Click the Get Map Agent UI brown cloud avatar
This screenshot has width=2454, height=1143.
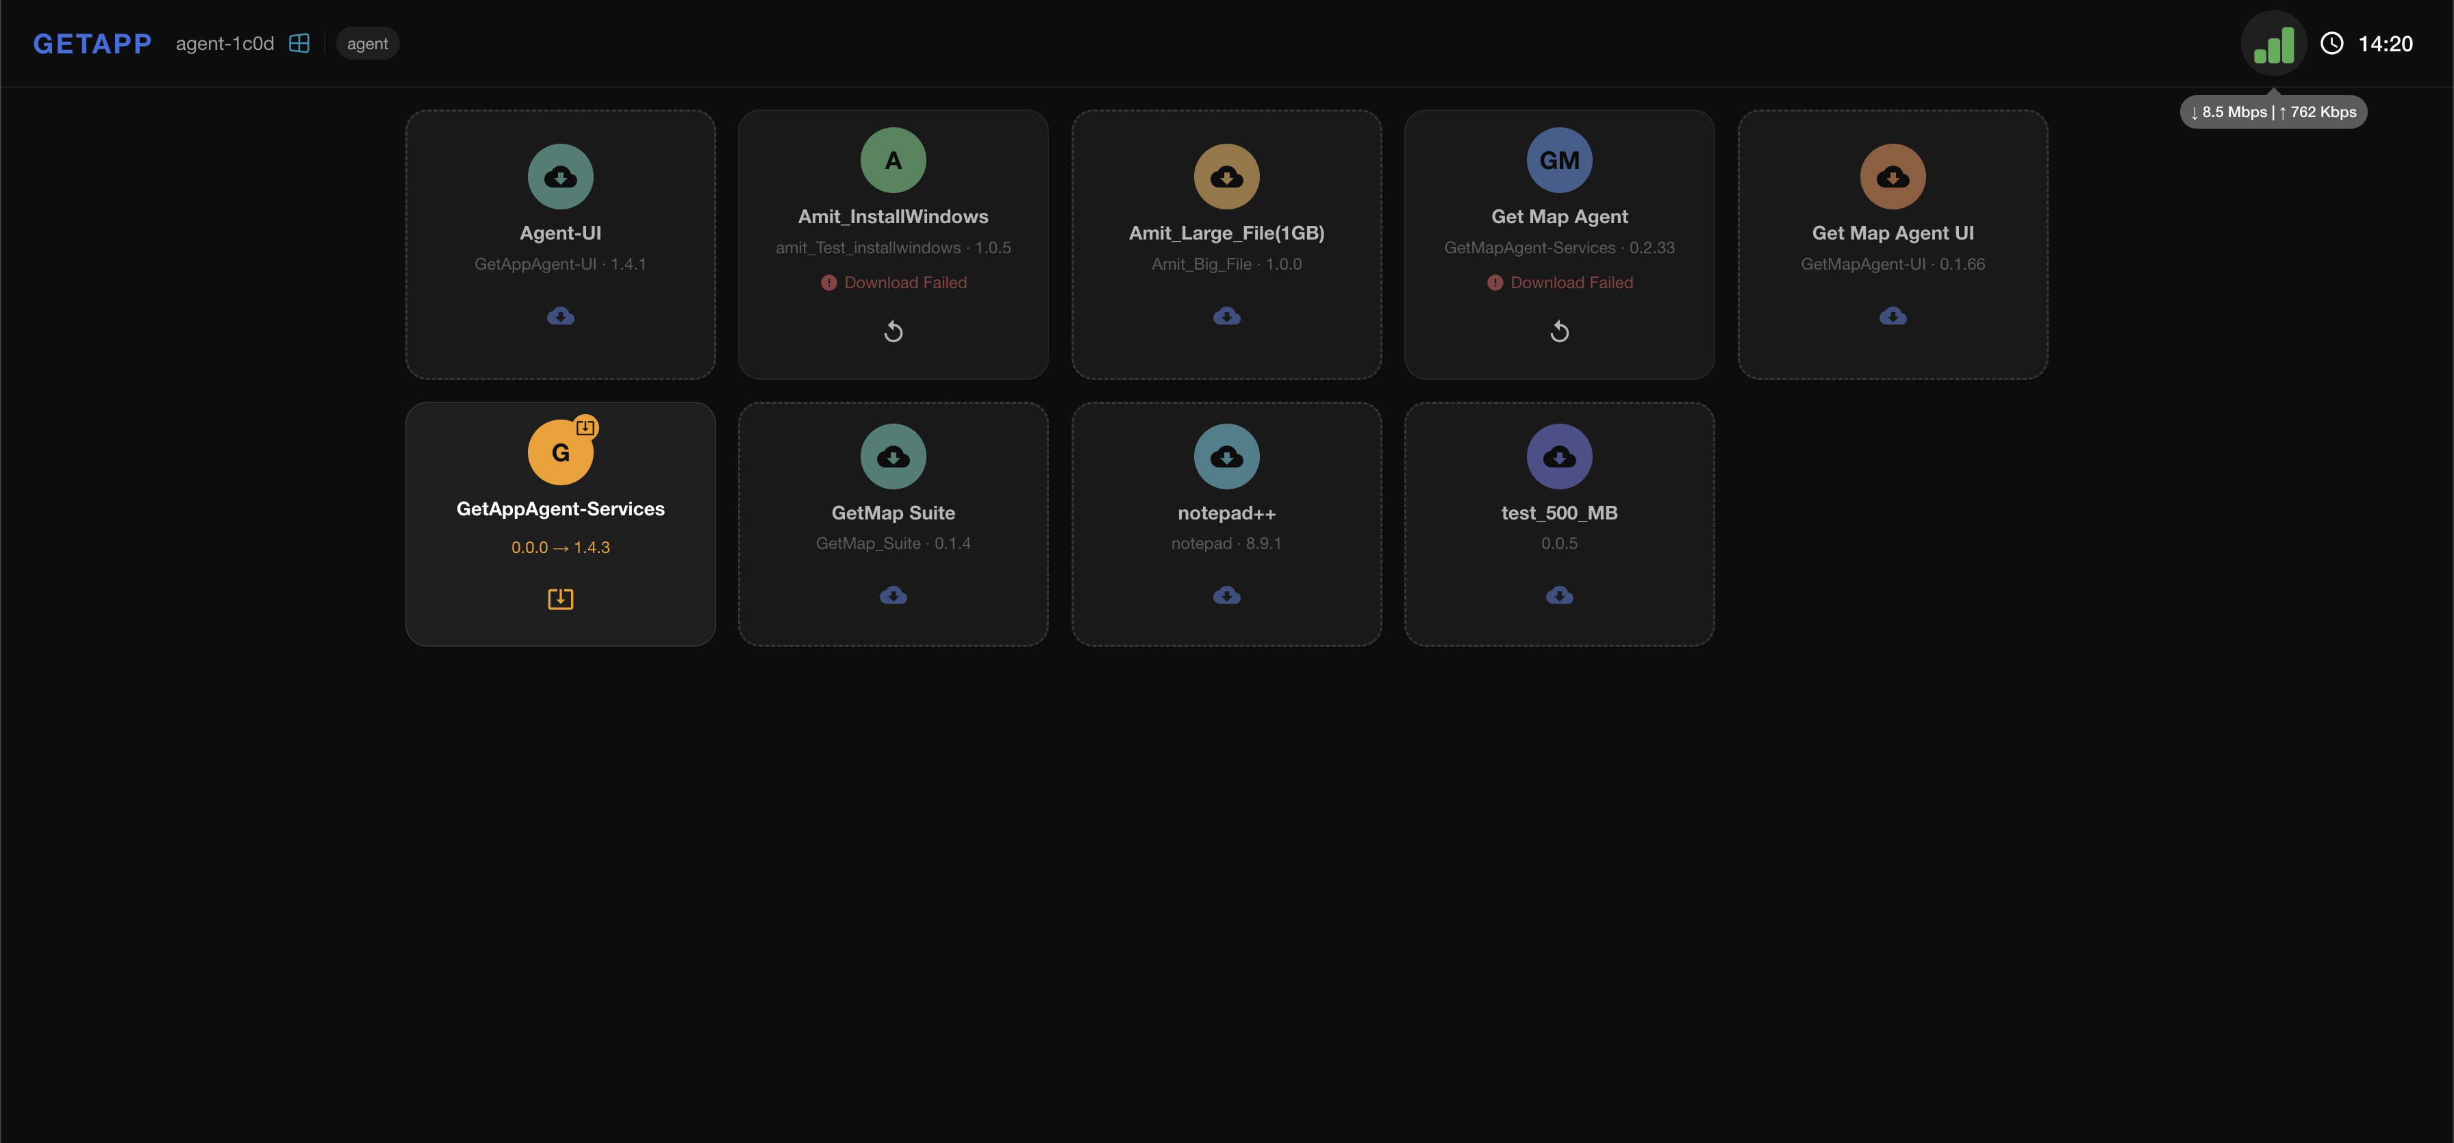pyautogui.click(x=1892, y=176)
